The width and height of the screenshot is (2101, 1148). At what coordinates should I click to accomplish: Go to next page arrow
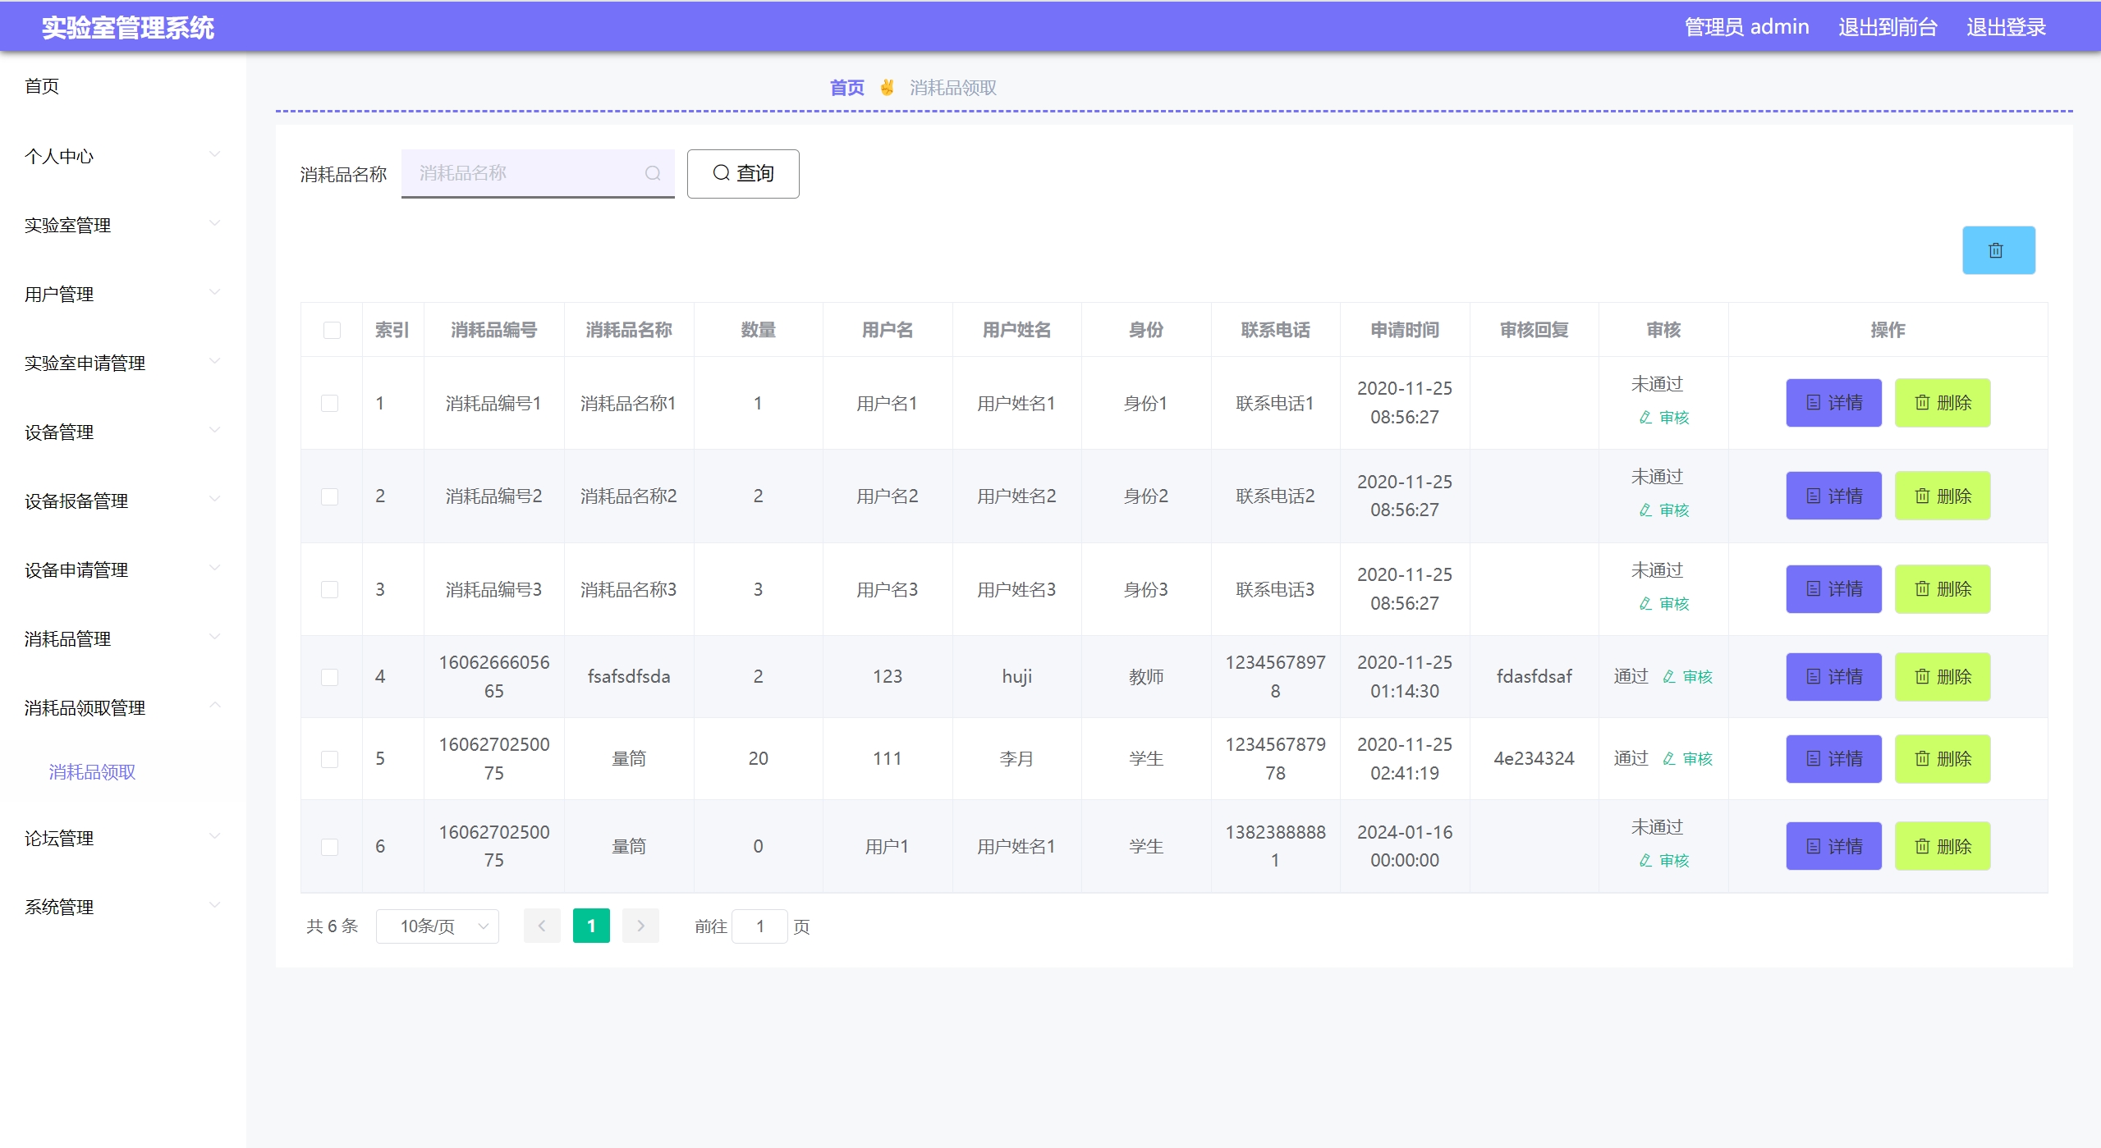[640, 926]
